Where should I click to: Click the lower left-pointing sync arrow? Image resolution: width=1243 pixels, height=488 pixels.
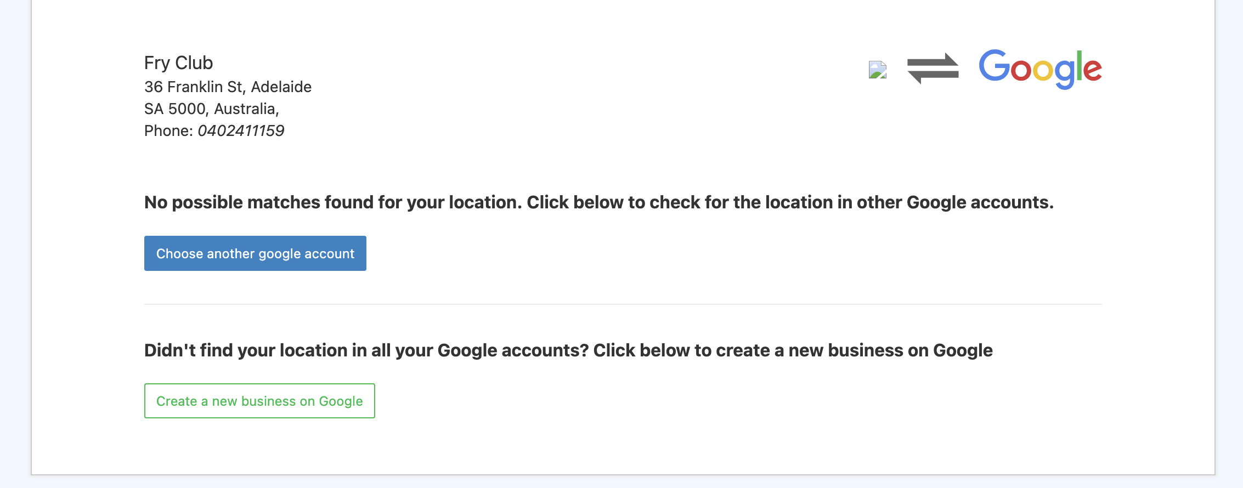click(933, 76)
